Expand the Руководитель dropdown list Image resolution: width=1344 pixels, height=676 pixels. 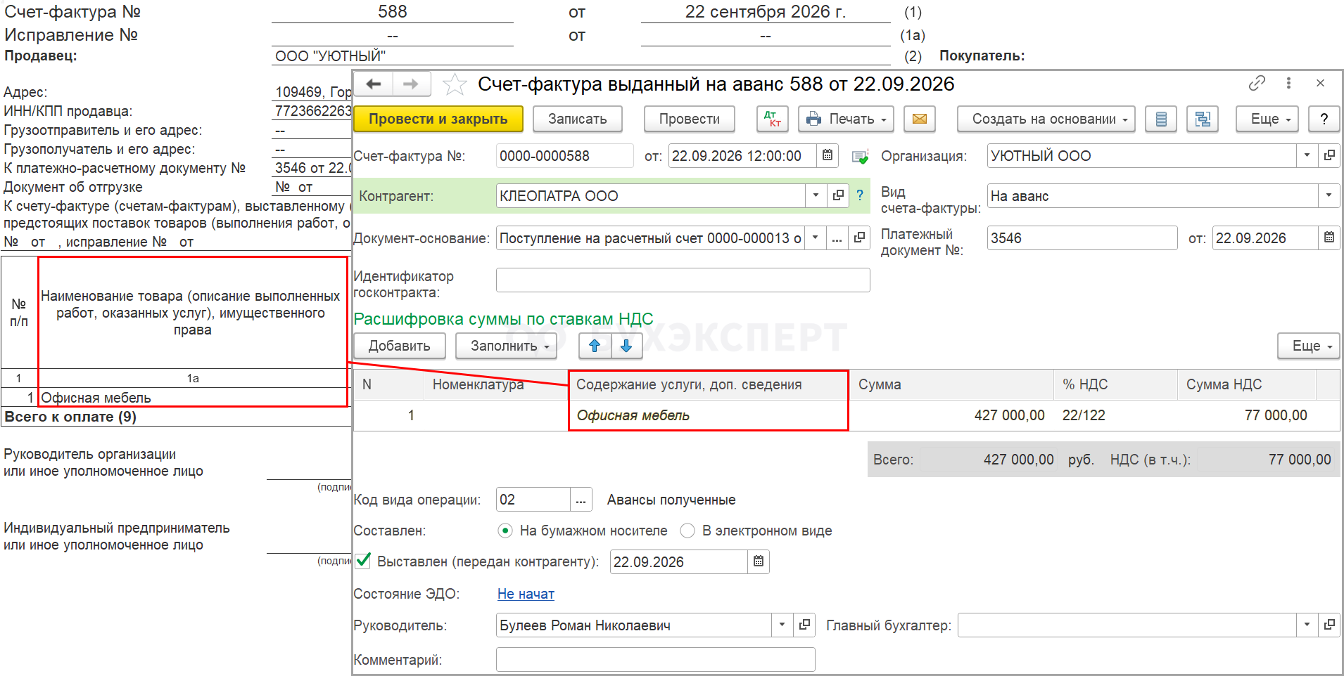point(782,625)
